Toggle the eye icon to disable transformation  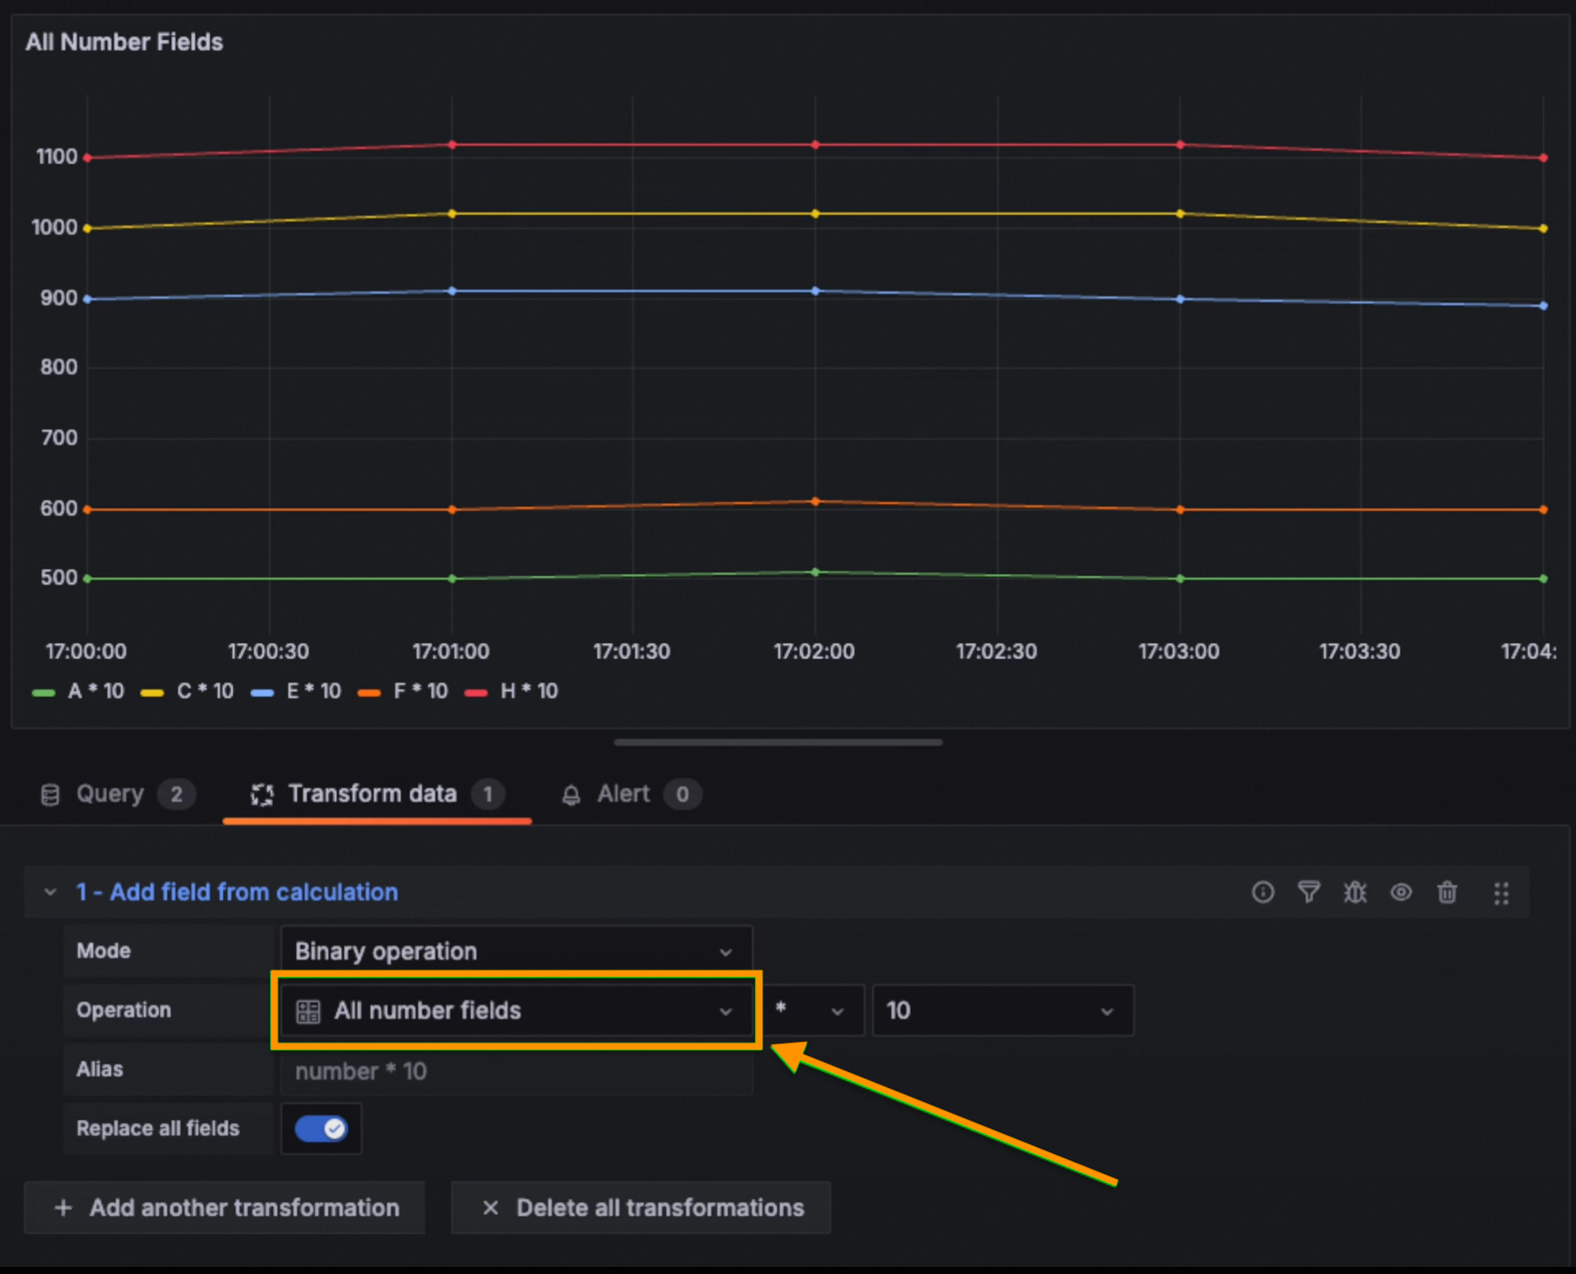(x=1402, y=892)
